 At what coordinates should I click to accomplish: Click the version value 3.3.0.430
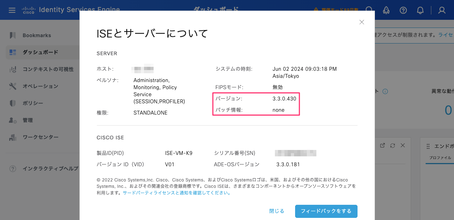[284, 99]
